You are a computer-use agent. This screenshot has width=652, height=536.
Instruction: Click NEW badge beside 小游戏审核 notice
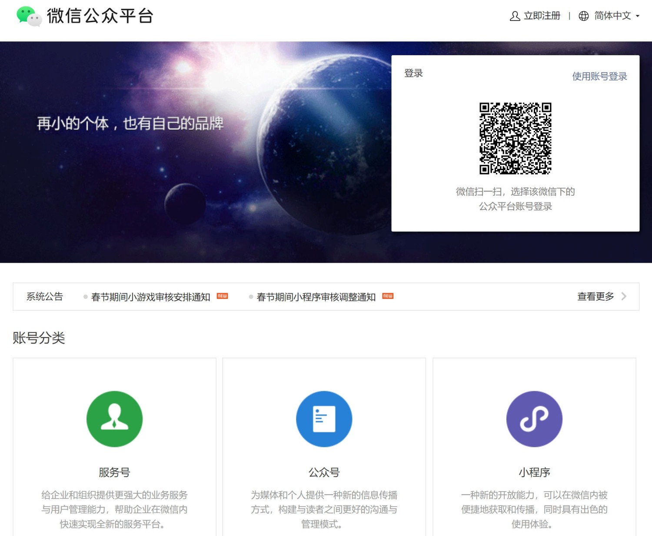click(x=222, y=296)
